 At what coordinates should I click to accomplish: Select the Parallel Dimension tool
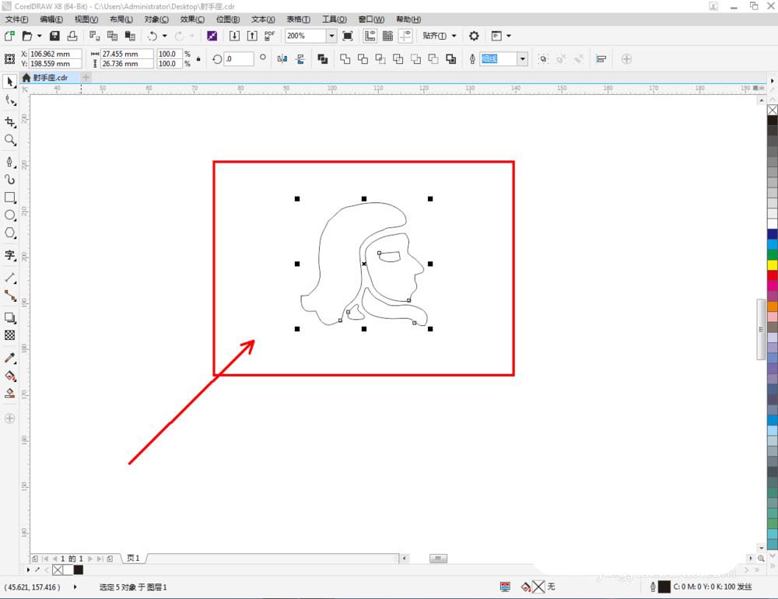(x=9, y=278)
